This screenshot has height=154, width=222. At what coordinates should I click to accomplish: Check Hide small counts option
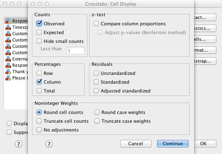click(39, 41)
